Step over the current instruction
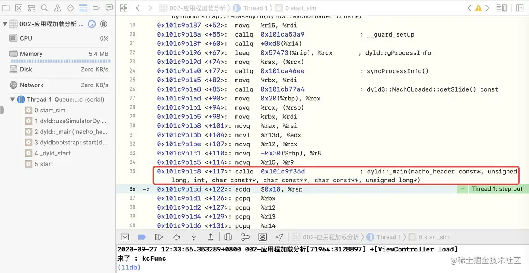This screenshot has height=273, width=529. (x=176, y=237)
